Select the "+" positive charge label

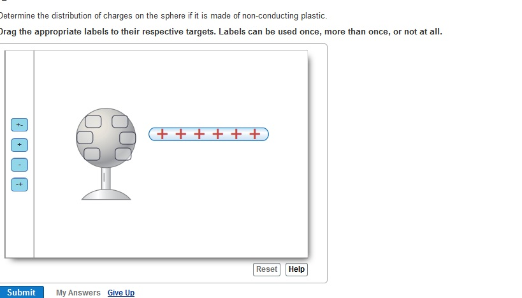19,145
